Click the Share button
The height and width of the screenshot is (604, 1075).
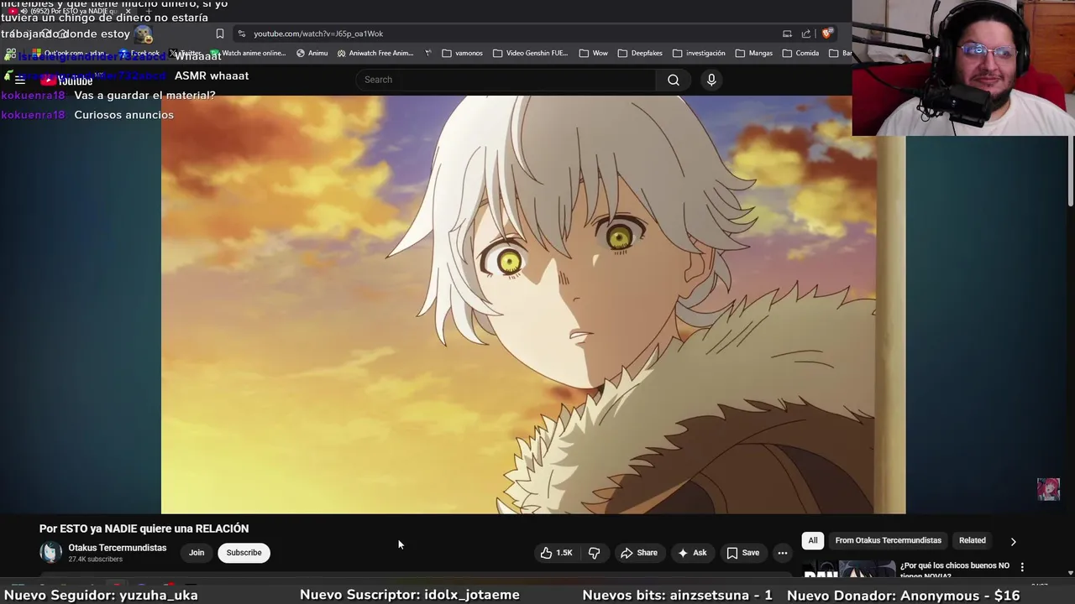(x=638, y=553)
